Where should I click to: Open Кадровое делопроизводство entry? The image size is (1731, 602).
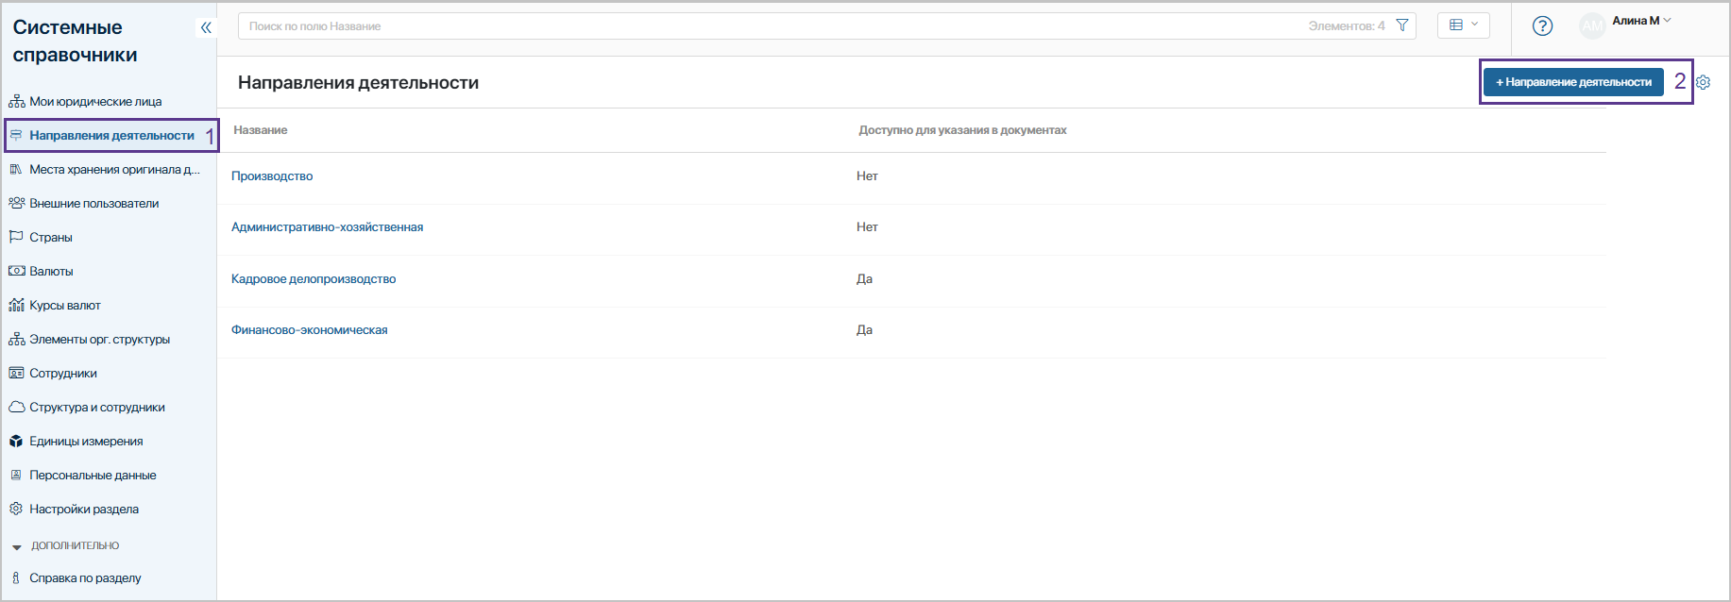click(x=314, y=279)
